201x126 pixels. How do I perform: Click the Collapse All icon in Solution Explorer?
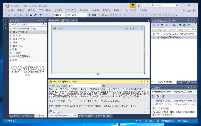pyautogui.click(x=188, y=25)
